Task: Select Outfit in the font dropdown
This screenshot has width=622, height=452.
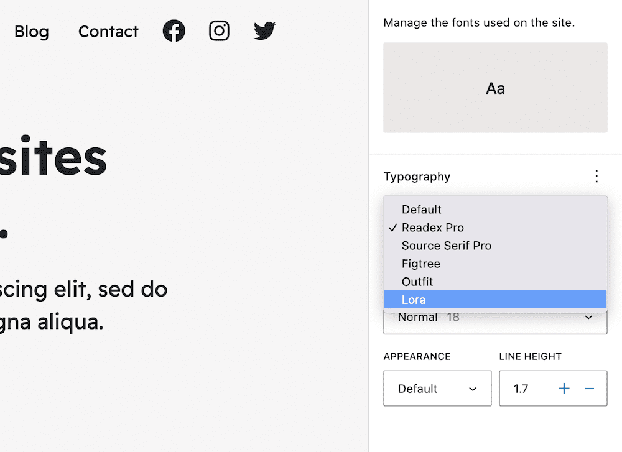Action: [417, 282]
